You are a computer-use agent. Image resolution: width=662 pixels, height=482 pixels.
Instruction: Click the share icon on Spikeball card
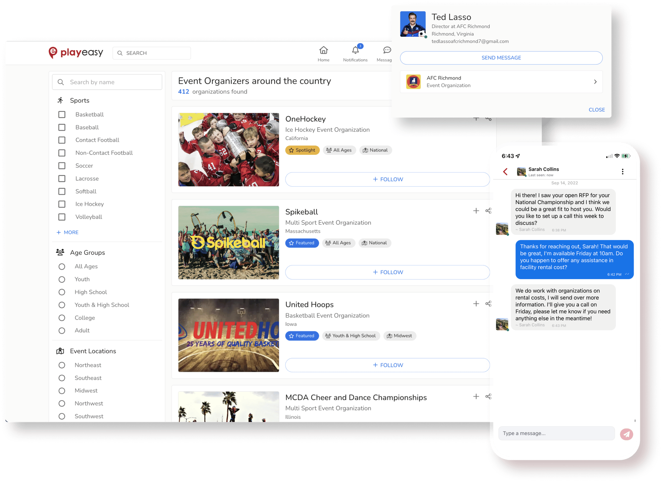pos(488,211)
